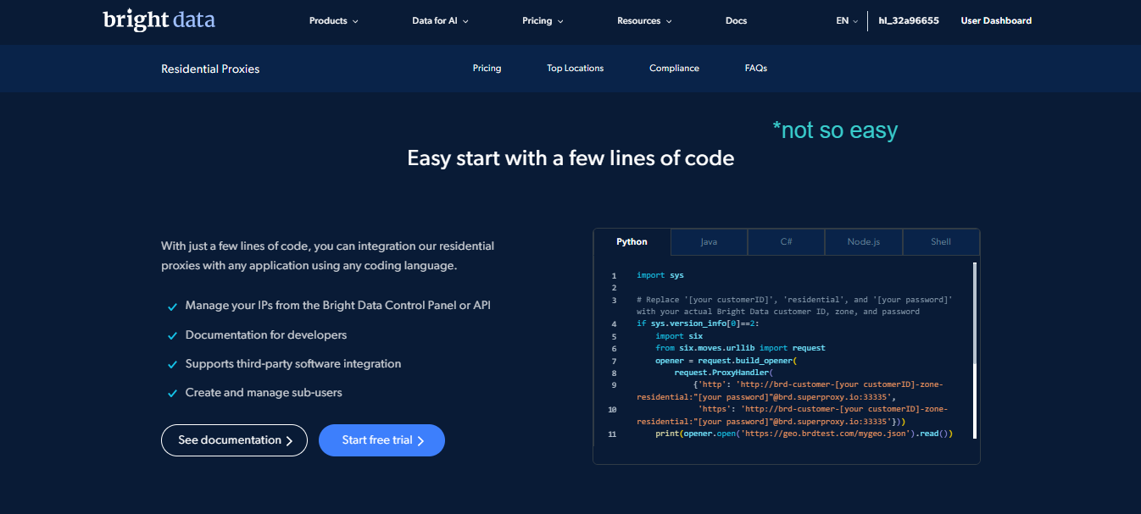
Task: Click checkmark icon beside Documentation for developers
Action: [172, 336]
